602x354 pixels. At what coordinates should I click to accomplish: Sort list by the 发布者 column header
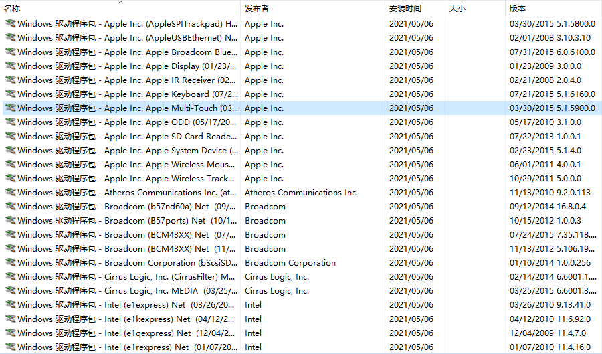pos(256,9)
